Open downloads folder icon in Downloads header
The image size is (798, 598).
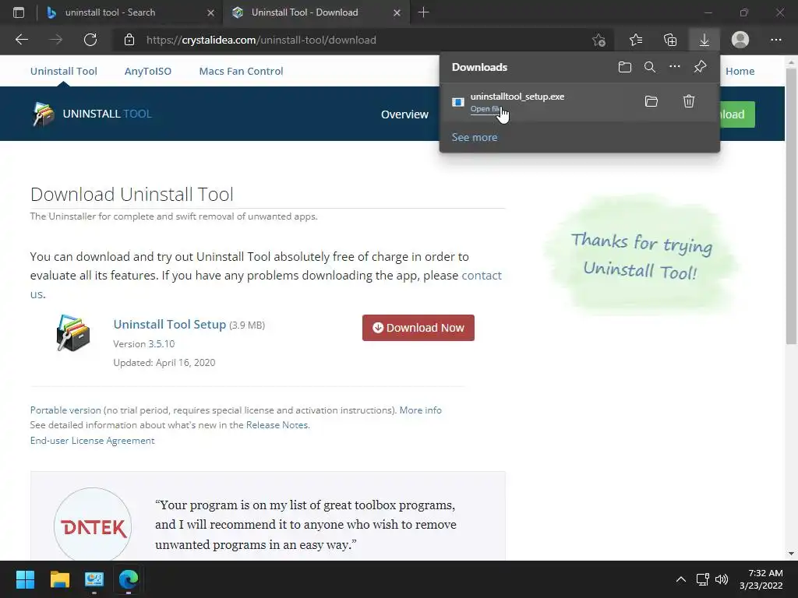click(x=625, y=67)
